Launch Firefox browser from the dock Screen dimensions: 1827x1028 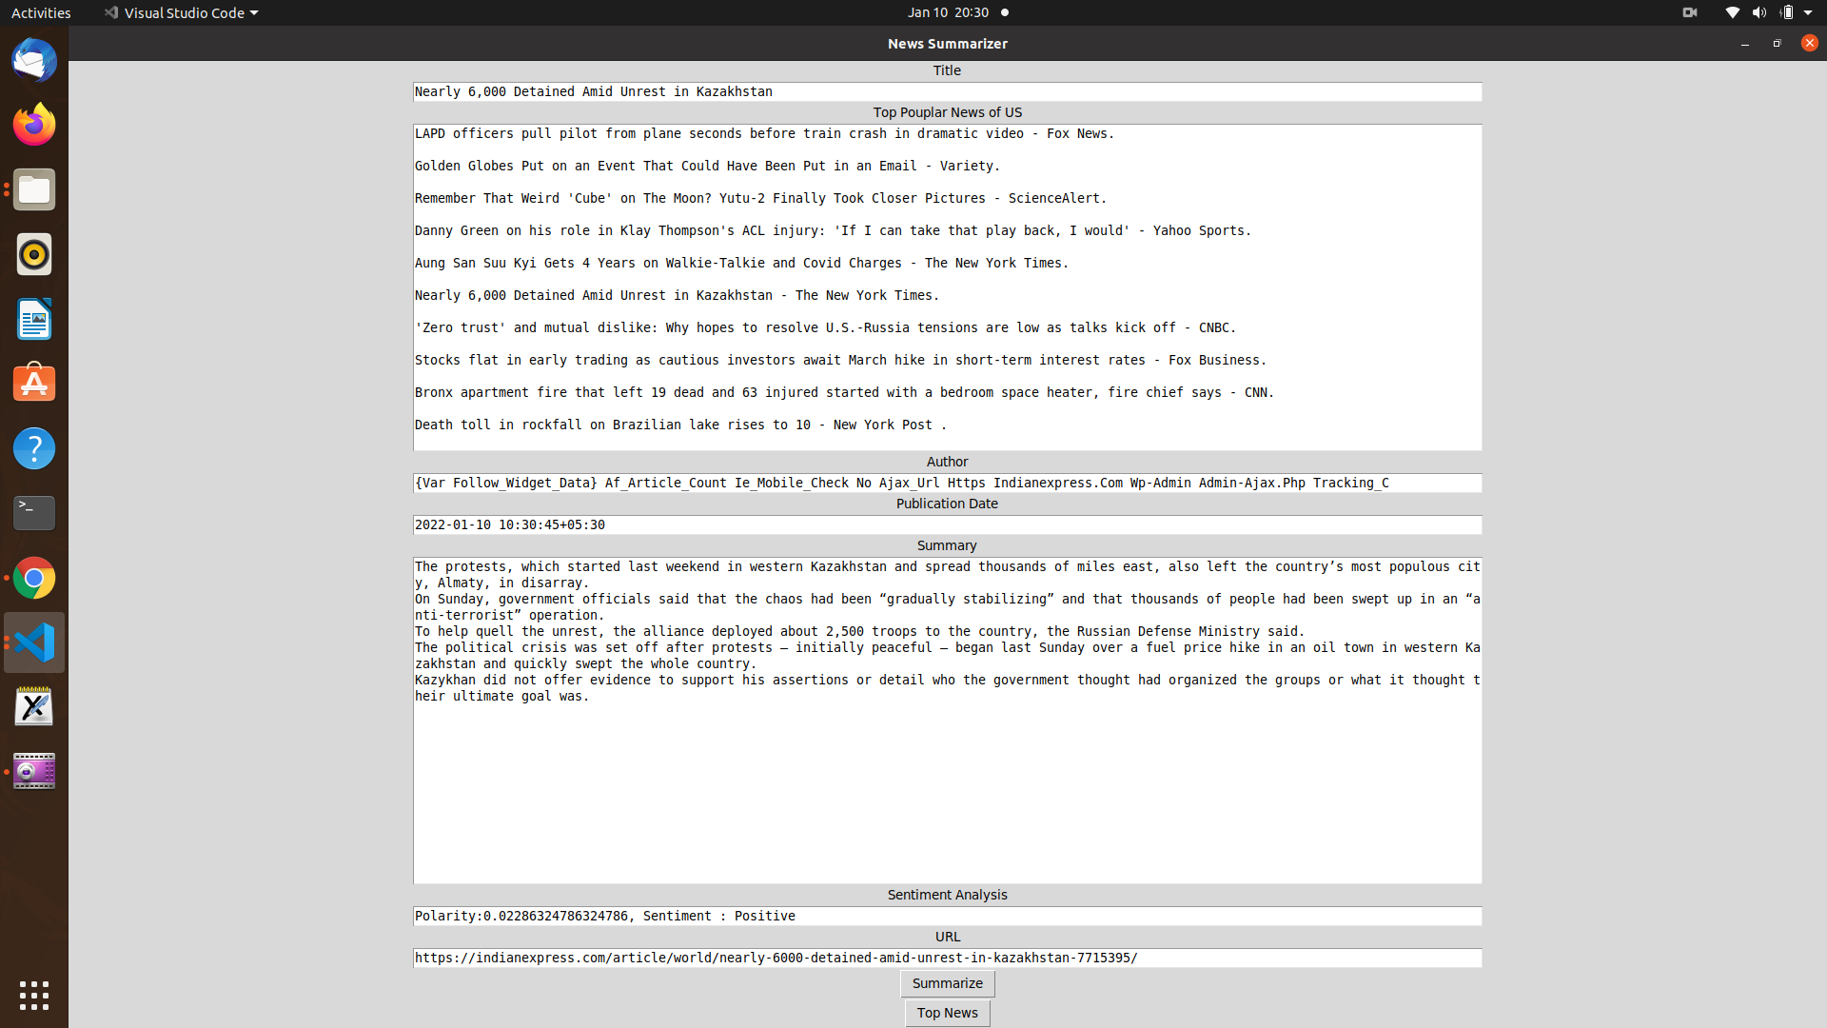point(34,125)
